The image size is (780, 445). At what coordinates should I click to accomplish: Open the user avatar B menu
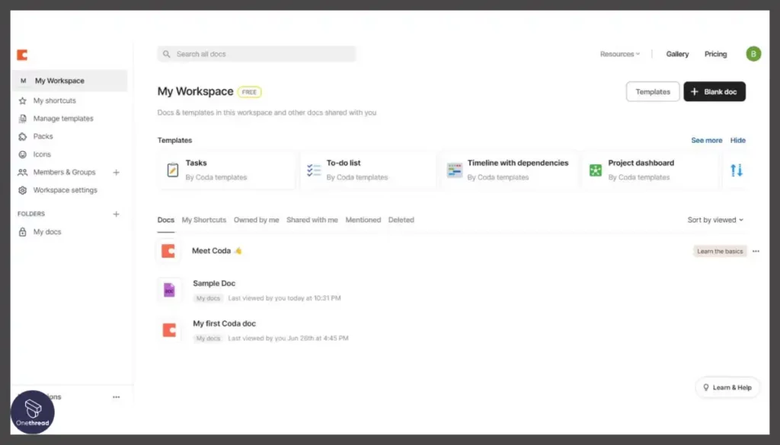coord(753,54)
